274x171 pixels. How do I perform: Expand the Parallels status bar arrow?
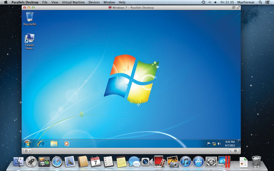[x=230, y=151]
